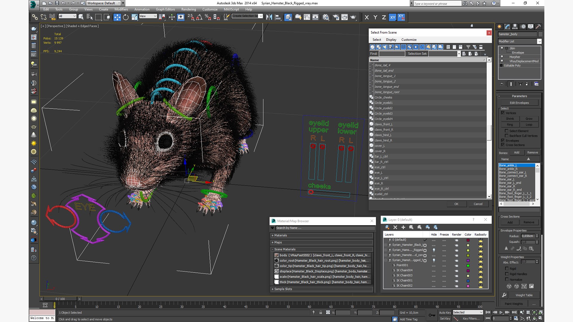Open Render Setup teapot icon
Screen dimensions: 573x322
pos(336,17)
